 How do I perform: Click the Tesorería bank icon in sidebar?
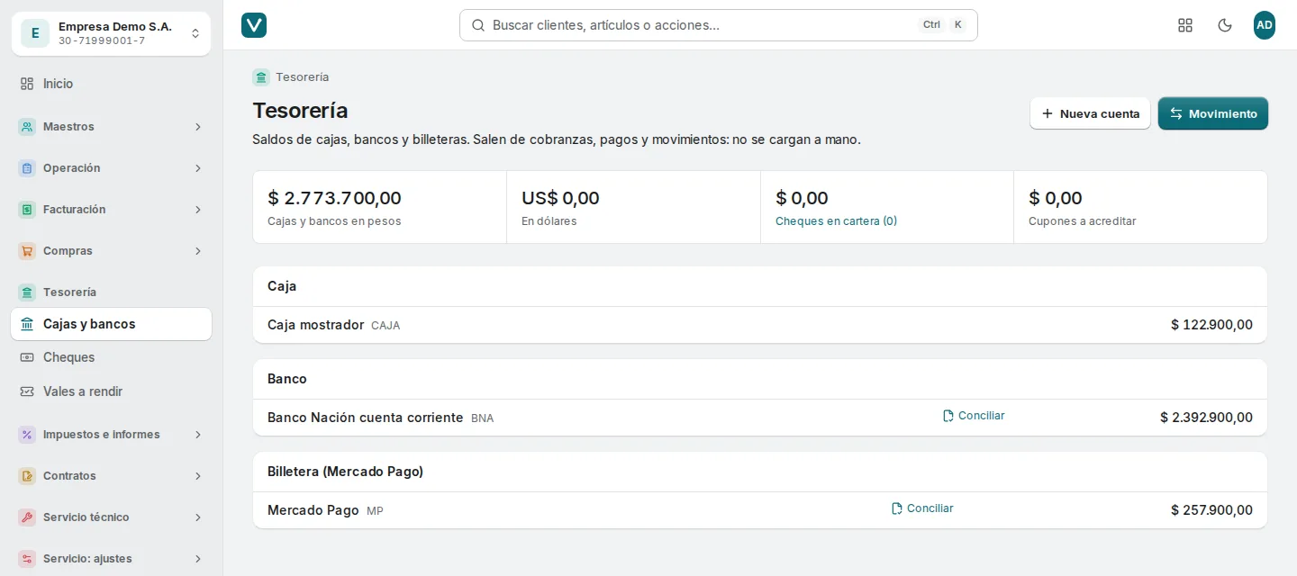(27, 292)
